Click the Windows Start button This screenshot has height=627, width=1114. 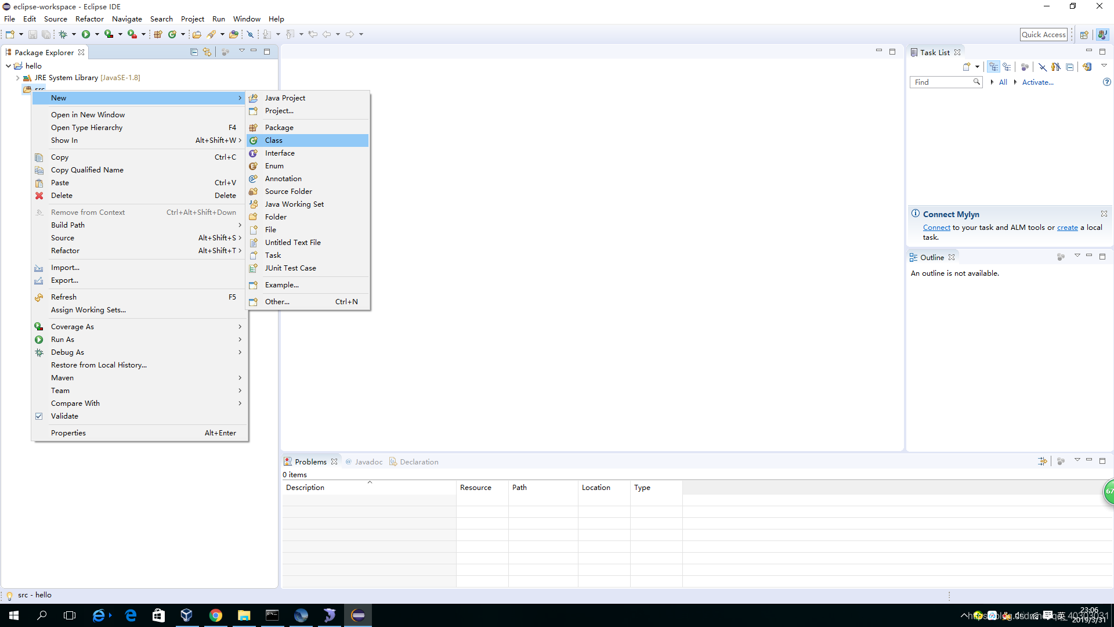coord(14,615)
